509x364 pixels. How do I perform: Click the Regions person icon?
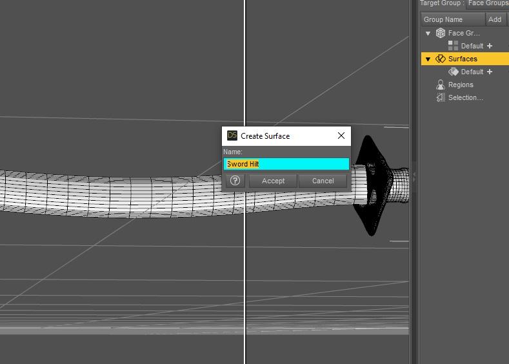click(x=441, y=85)
